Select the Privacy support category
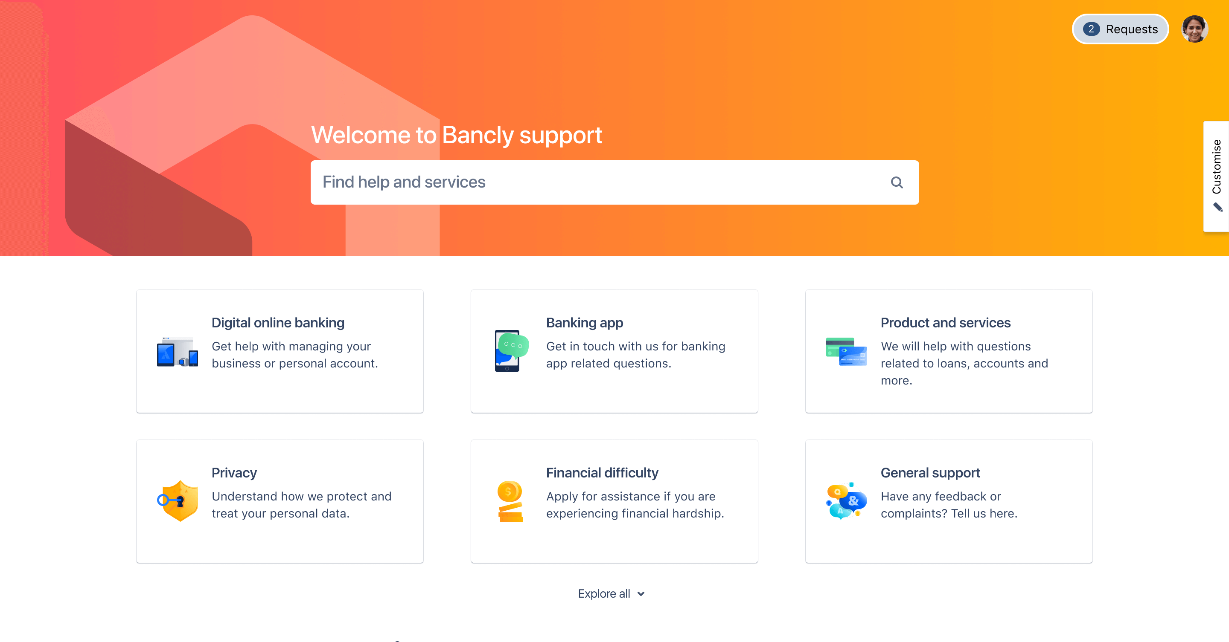This screenshot has width=1229, height=642. [280, 502]
